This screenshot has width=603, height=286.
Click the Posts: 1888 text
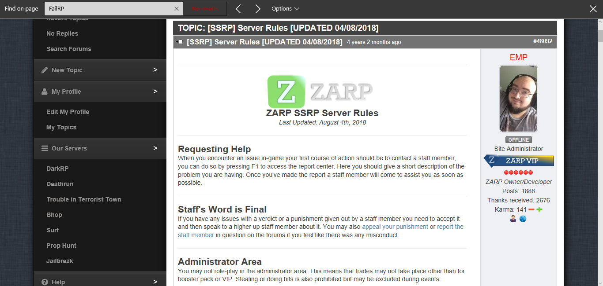click(x=519, y=191)
